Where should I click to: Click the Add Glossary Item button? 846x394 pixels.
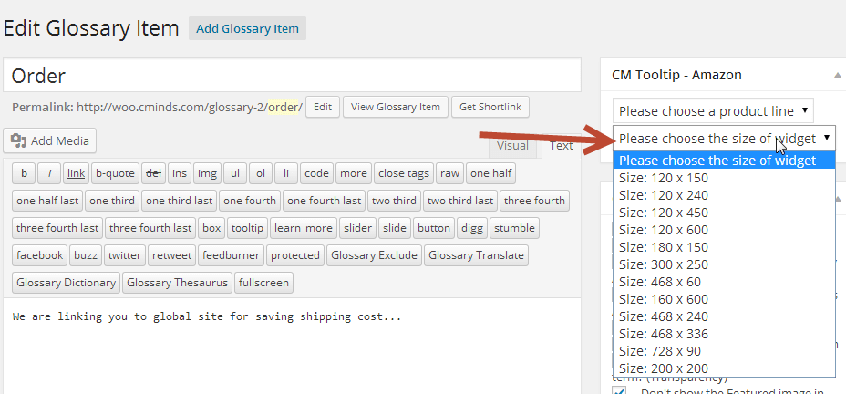(247, 28)
